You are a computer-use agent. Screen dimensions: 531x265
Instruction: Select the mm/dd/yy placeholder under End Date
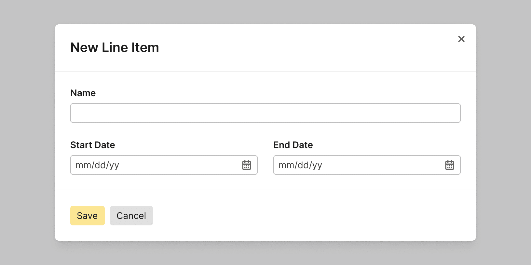pyautogui.click(x=300, y=165)
